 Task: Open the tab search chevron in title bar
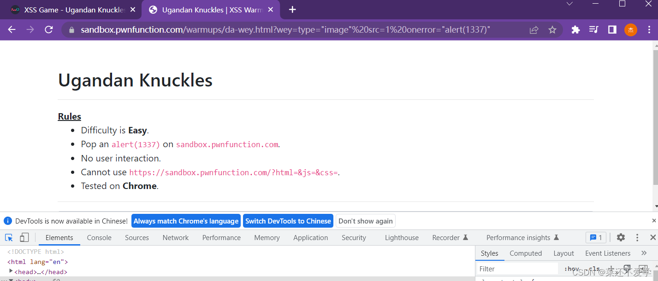pyautogui.click(x=569, y=4)
